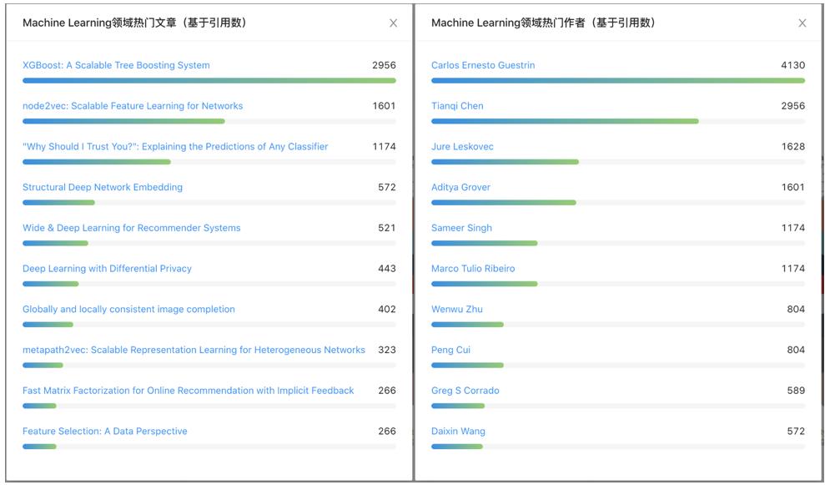View author Sameer Singh
825x485 pixels.
pyautogui.click(x=462, y=228)
